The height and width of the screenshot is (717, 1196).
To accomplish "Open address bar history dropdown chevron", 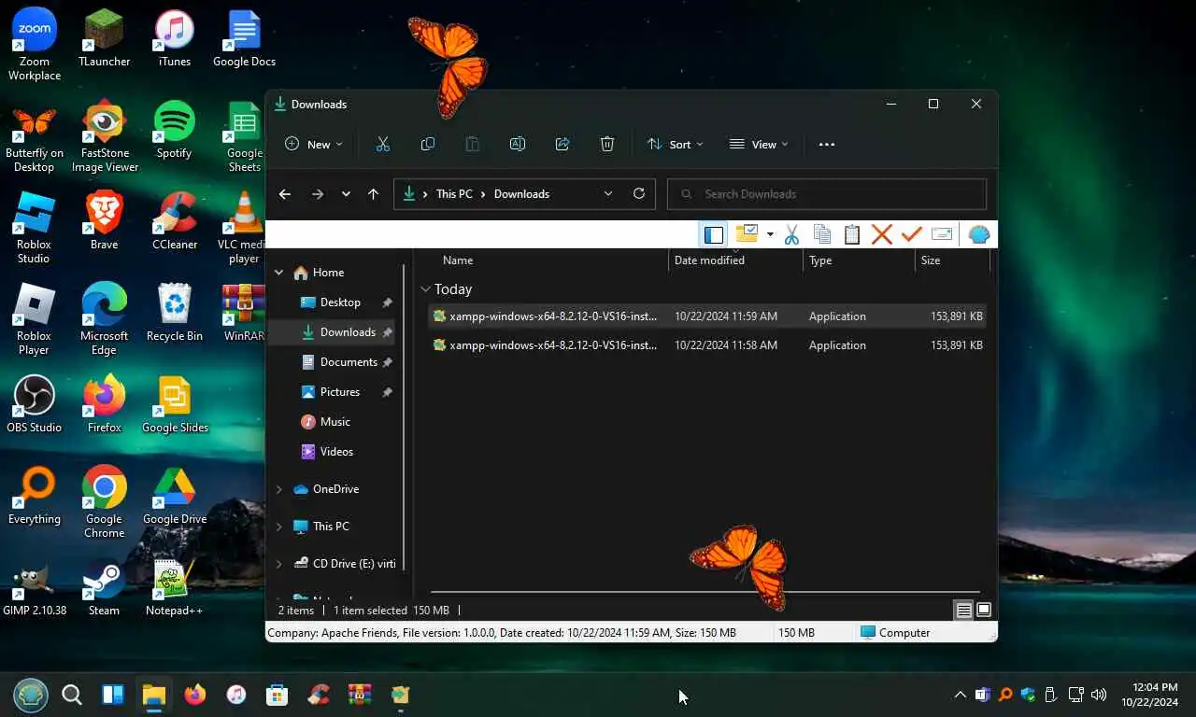I will point(608,194).
